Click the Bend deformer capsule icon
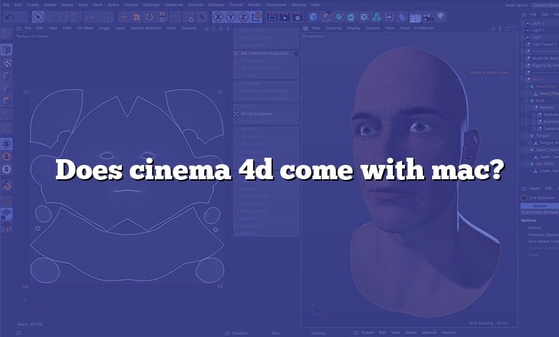Image resolution: width=559 pixels, height=337 pixels. tap(402, 16)
